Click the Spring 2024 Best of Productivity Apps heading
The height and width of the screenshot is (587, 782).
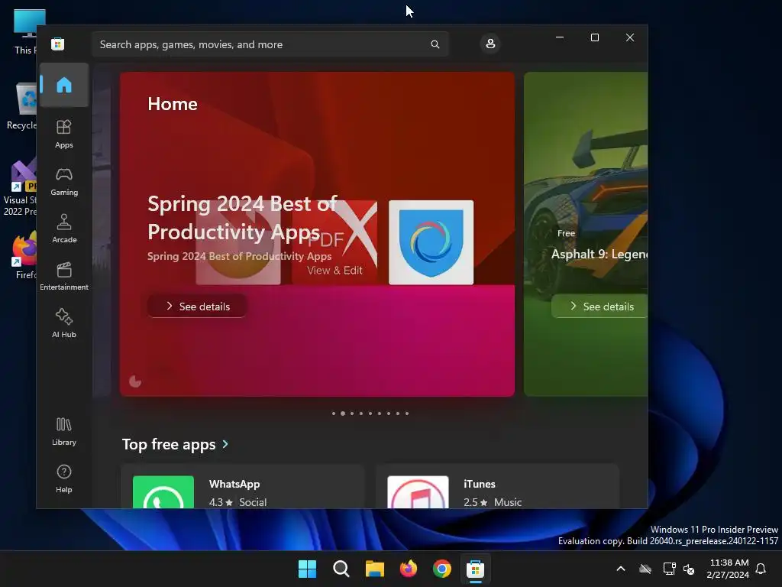click(x=242, y=218)
